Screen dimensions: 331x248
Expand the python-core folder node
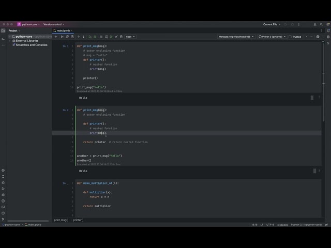[x=10, y=37]
